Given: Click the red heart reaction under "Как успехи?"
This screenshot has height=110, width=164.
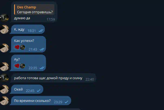Looking at the screenshot, I should coord(17,47).
